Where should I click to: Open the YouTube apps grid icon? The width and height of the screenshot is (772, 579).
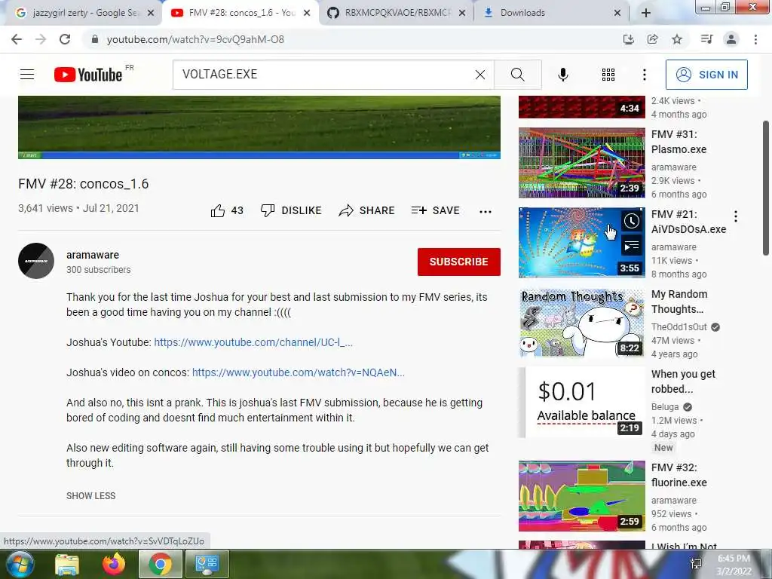coord(608,75)
